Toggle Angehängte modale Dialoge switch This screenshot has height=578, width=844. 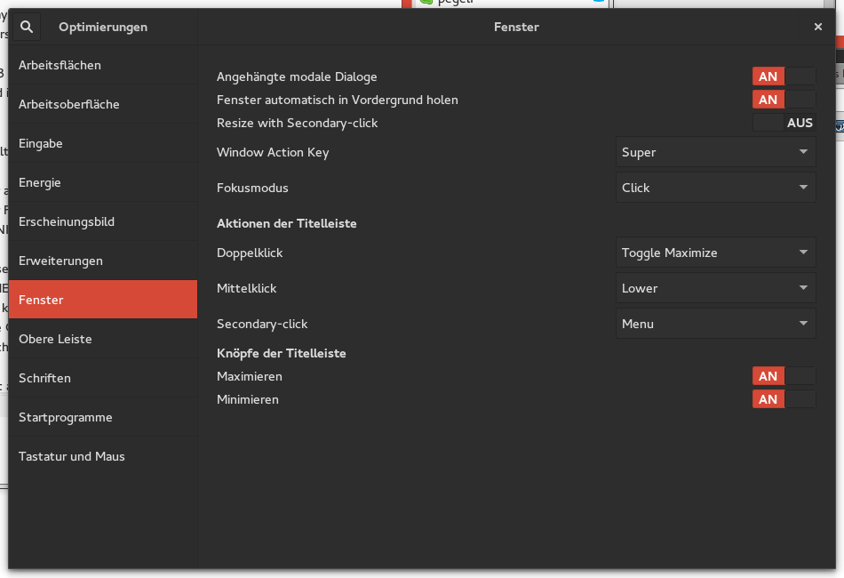click(784, 77)
